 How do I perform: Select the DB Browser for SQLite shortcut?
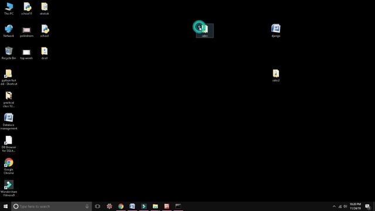tap(9, 144)
